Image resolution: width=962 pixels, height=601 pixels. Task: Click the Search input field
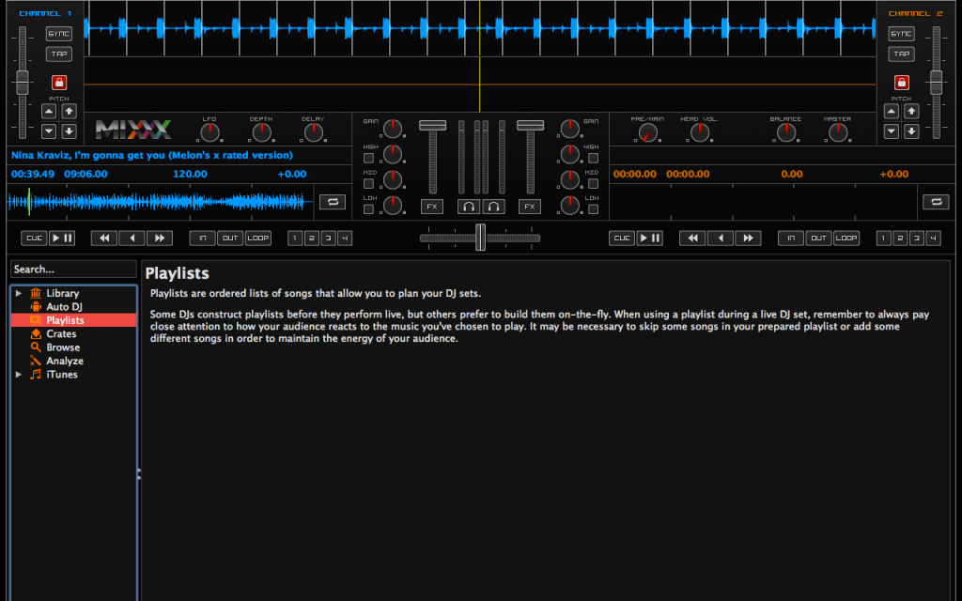click(x=73, y=270)
